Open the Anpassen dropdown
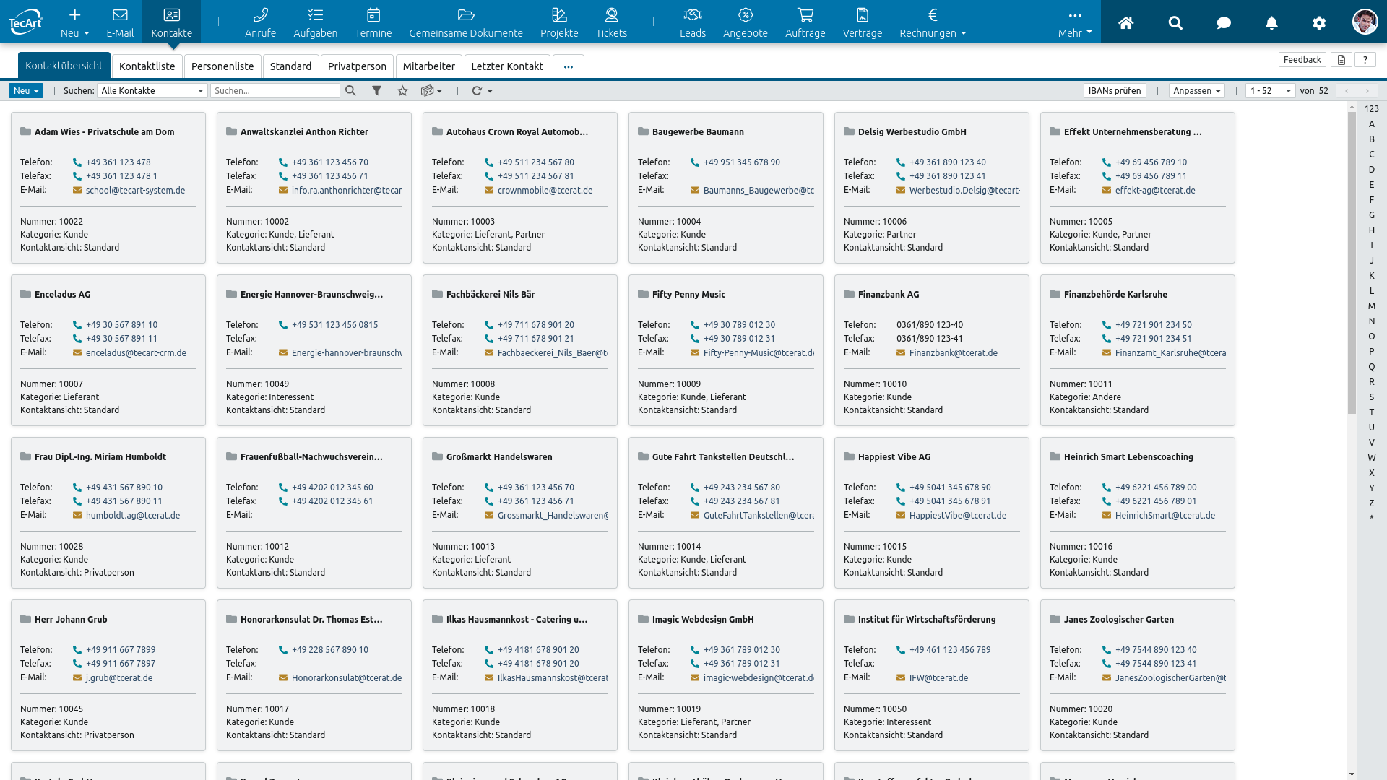This screenshot has width=1387, height=780. (x=1196, y=91)
